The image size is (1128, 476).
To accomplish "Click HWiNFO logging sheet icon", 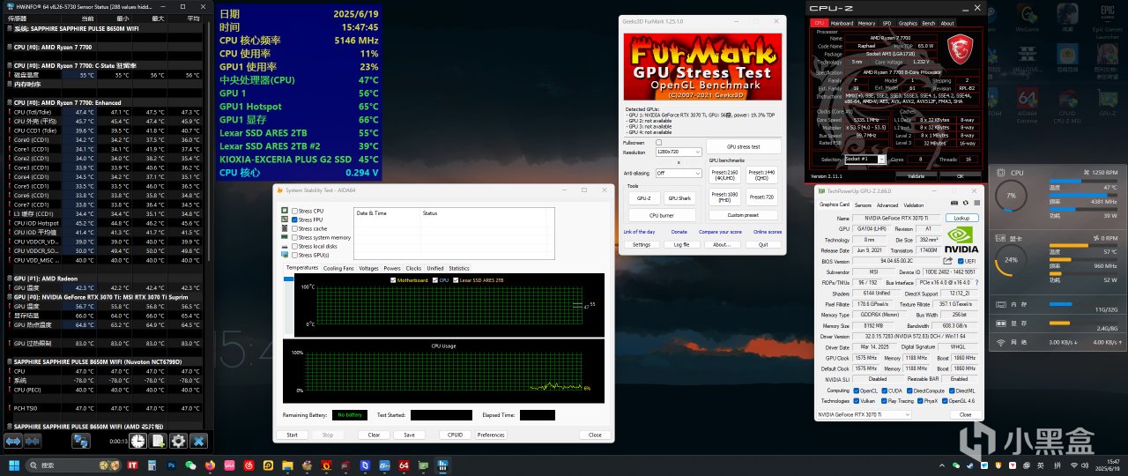I will click(x=158, y=441).
